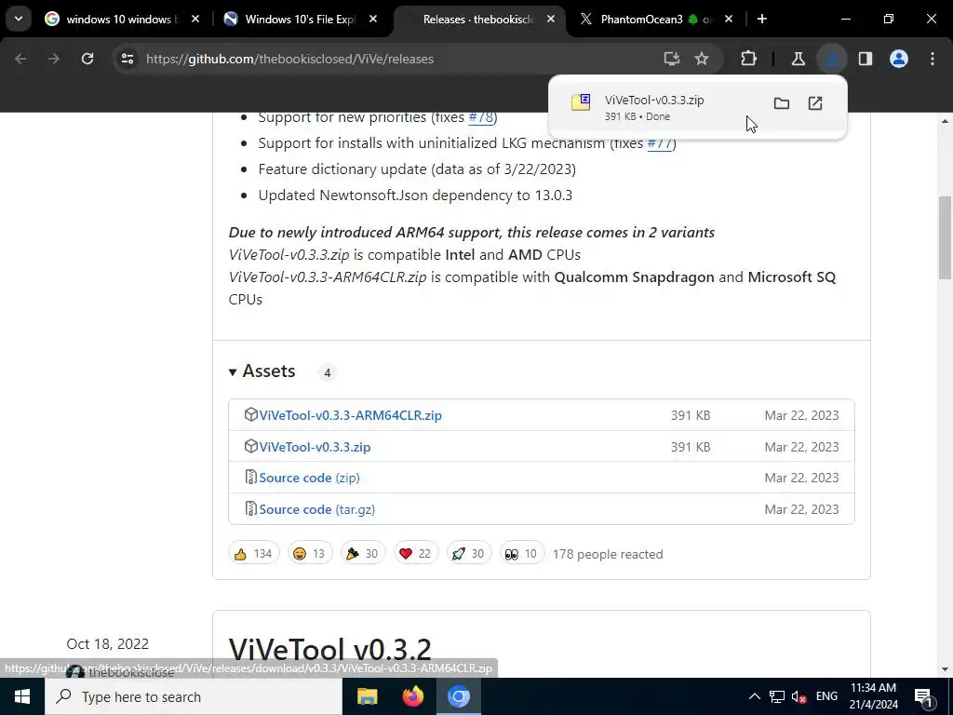Screen dimensions: 953x715
Task: Close the Releases thebookisclosed tab
Action: (x=550, y=19)
